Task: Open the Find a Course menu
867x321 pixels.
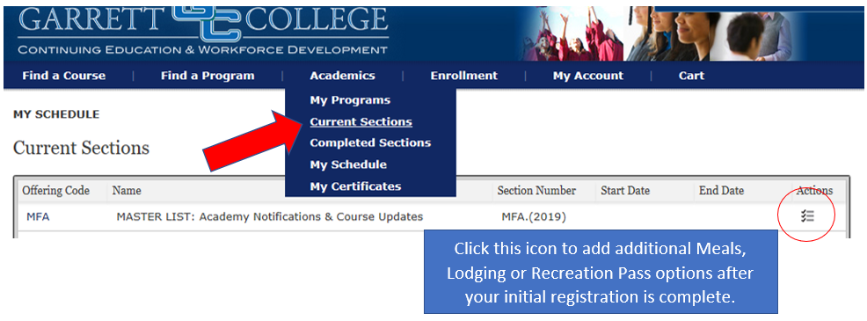Action: (63, 76)
